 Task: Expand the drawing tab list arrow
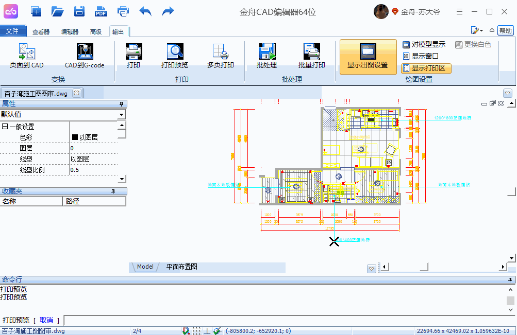[508, 93]
